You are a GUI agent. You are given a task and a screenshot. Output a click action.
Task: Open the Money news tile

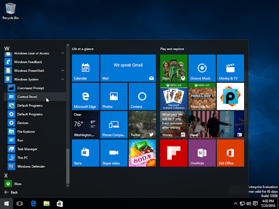(x=174, y=125)
